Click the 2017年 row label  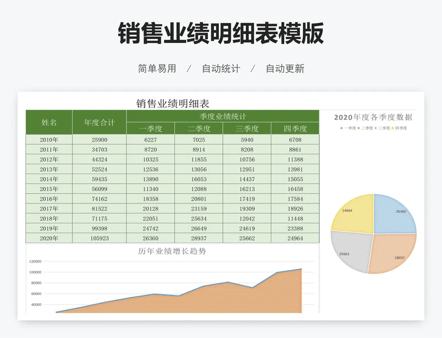click(x=49, y=208)
